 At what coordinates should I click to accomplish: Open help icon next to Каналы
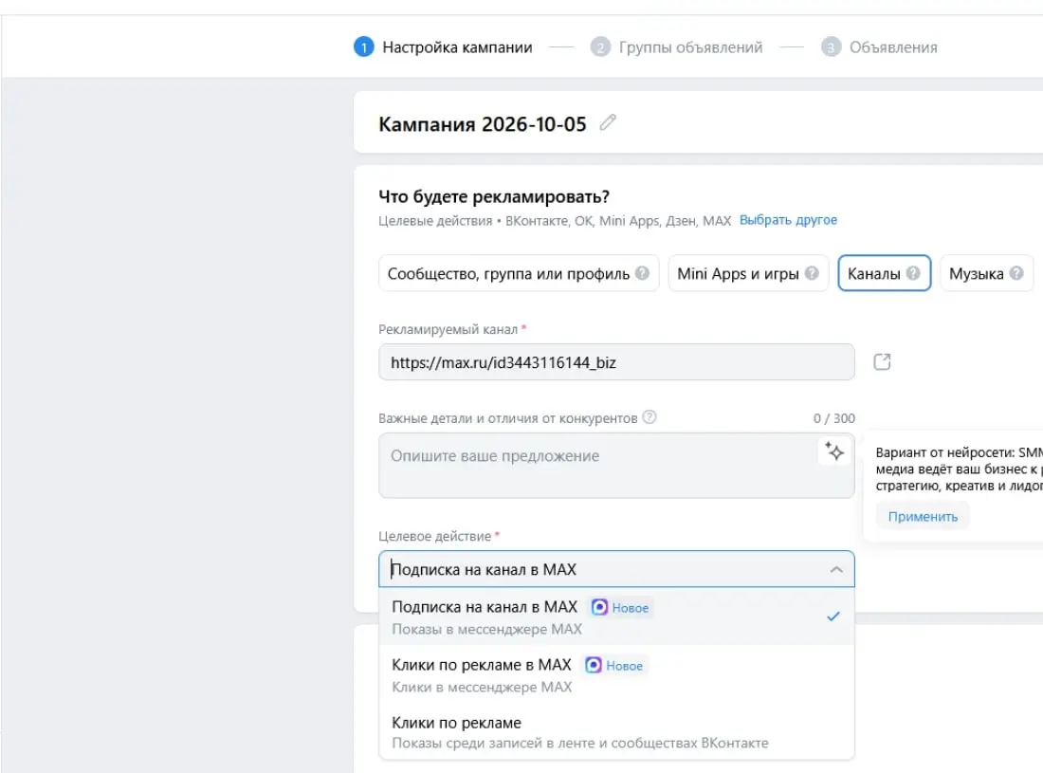[913, 273]
